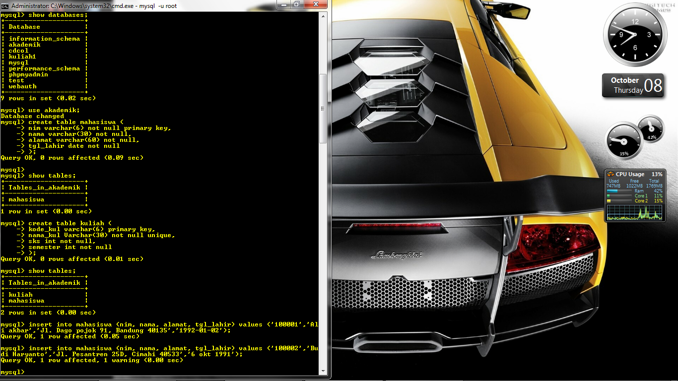Click the 'performance_schema' database row
Image resolution: width=678 pixels, height=381 pixels.
click(44, 68)
